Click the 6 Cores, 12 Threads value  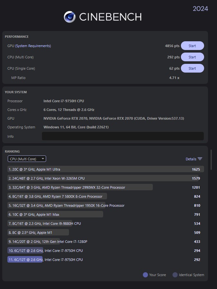click(x=69, y=110)
